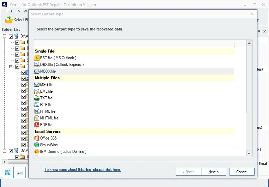Click scroll down arrow of output type list
269x187 pixels.
(249, 154)
